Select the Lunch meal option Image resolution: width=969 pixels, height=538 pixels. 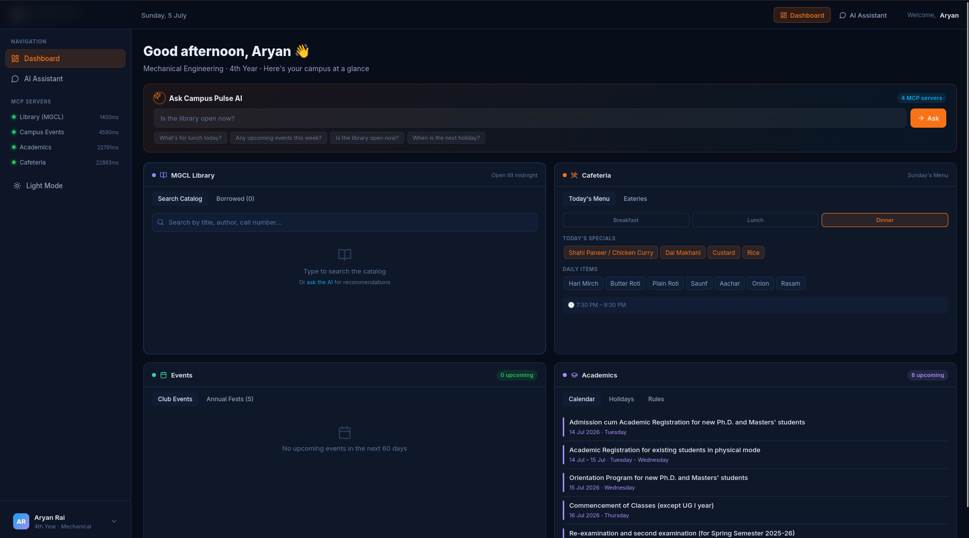point(755,220)
